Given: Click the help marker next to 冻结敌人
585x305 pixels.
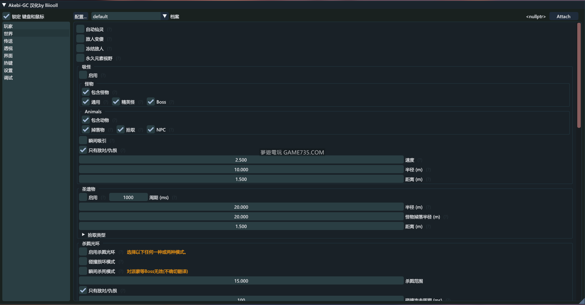Looking at the screenshot, I should [x=109, y=49].
